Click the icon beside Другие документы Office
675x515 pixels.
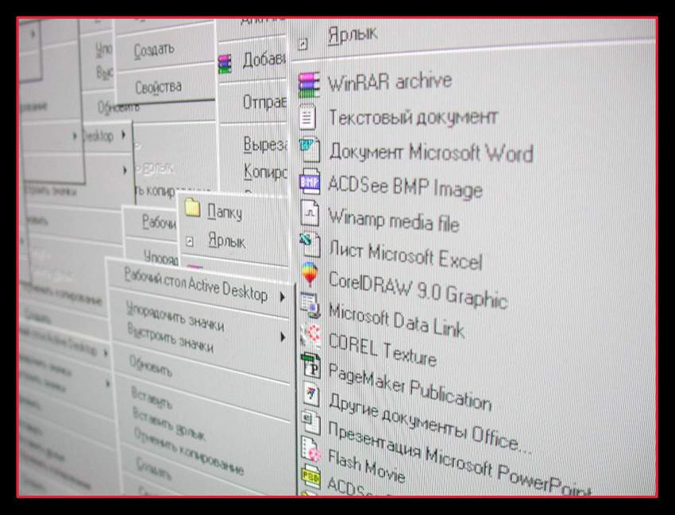(x=310, y=394)
